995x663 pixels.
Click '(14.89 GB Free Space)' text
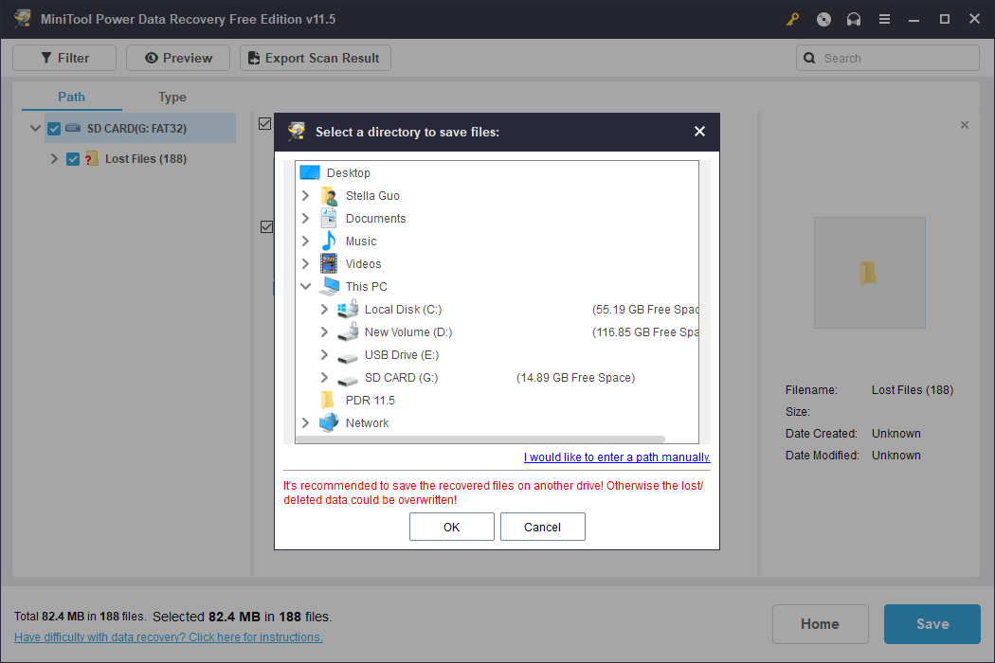coord(575,378)
